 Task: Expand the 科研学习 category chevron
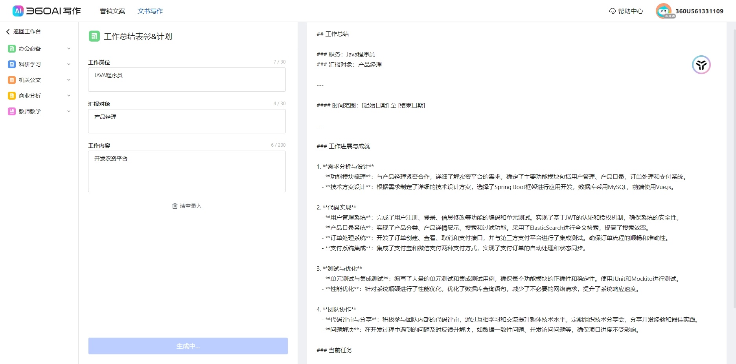coord(69,64)
